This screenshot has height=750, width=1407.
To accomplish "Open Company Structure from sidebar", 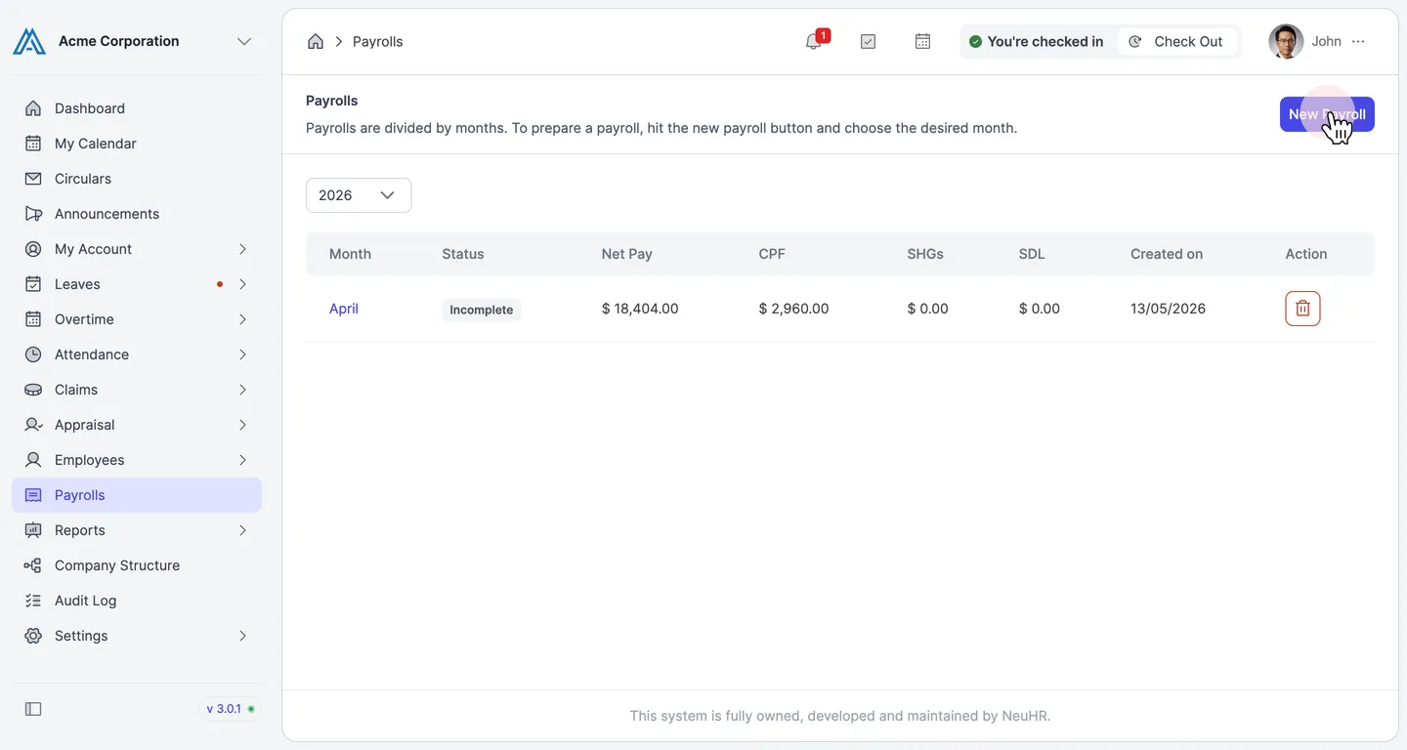I will point(137,565).
